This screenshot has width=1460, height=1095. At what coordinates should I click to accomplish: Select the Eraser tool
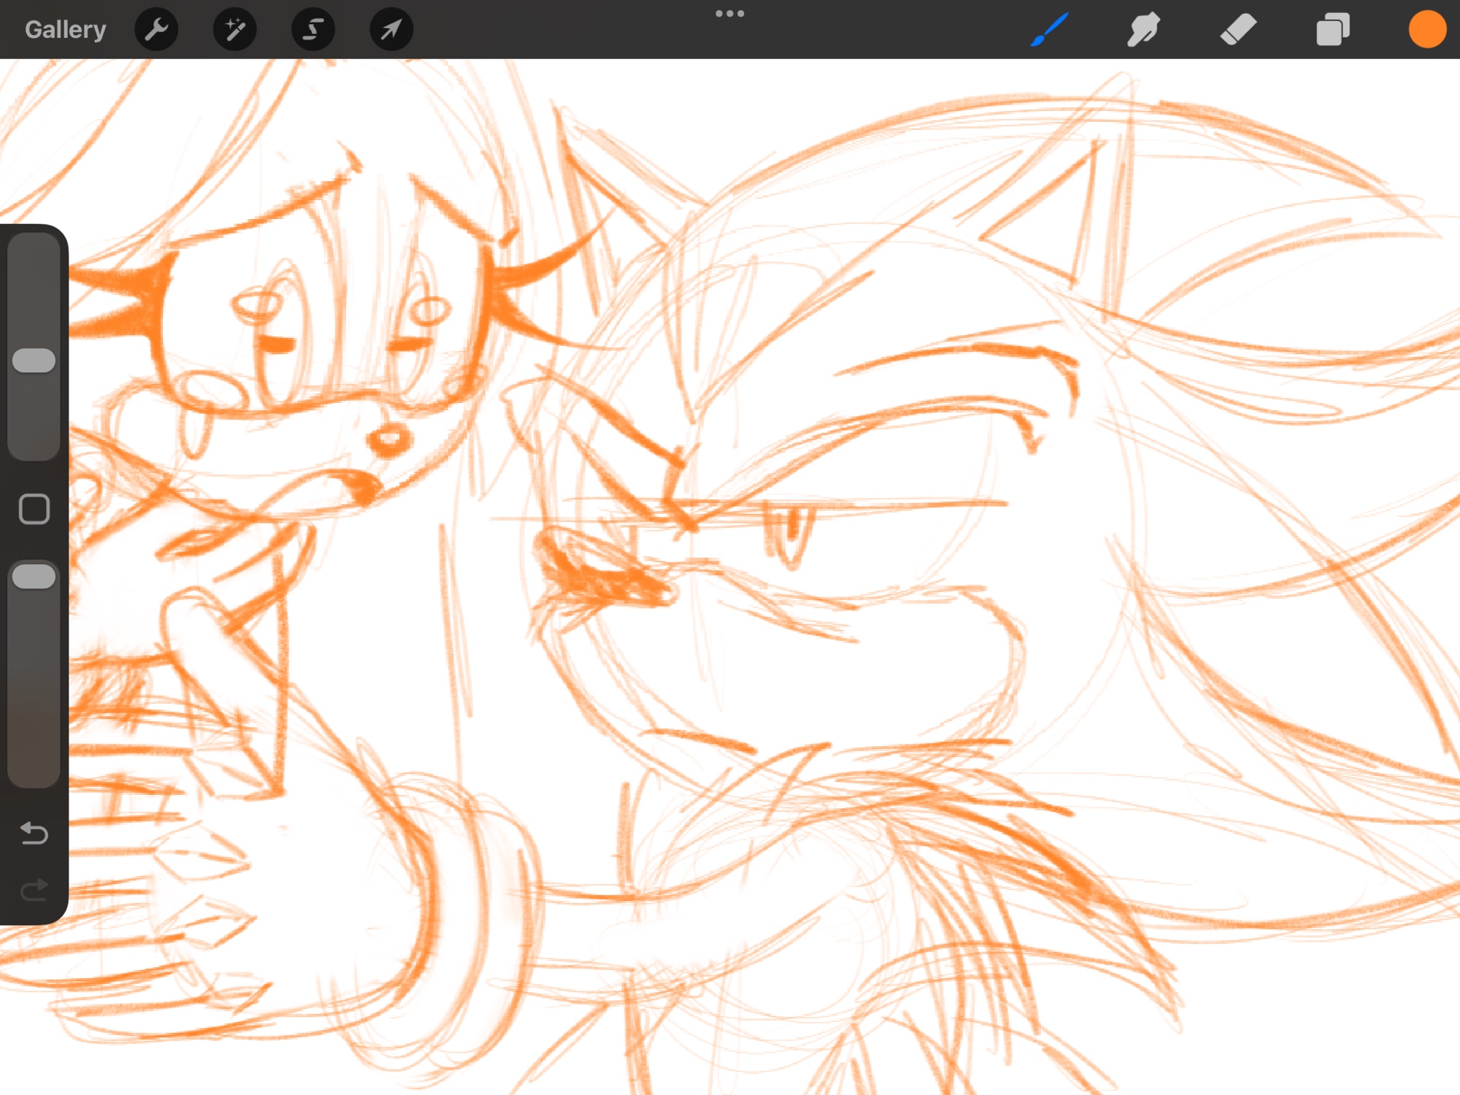pos(1238,30)
